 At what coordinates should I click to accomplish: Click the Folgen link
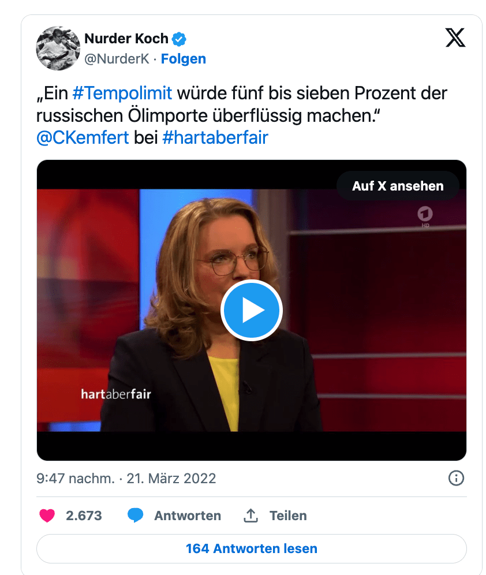click(183, 59)
